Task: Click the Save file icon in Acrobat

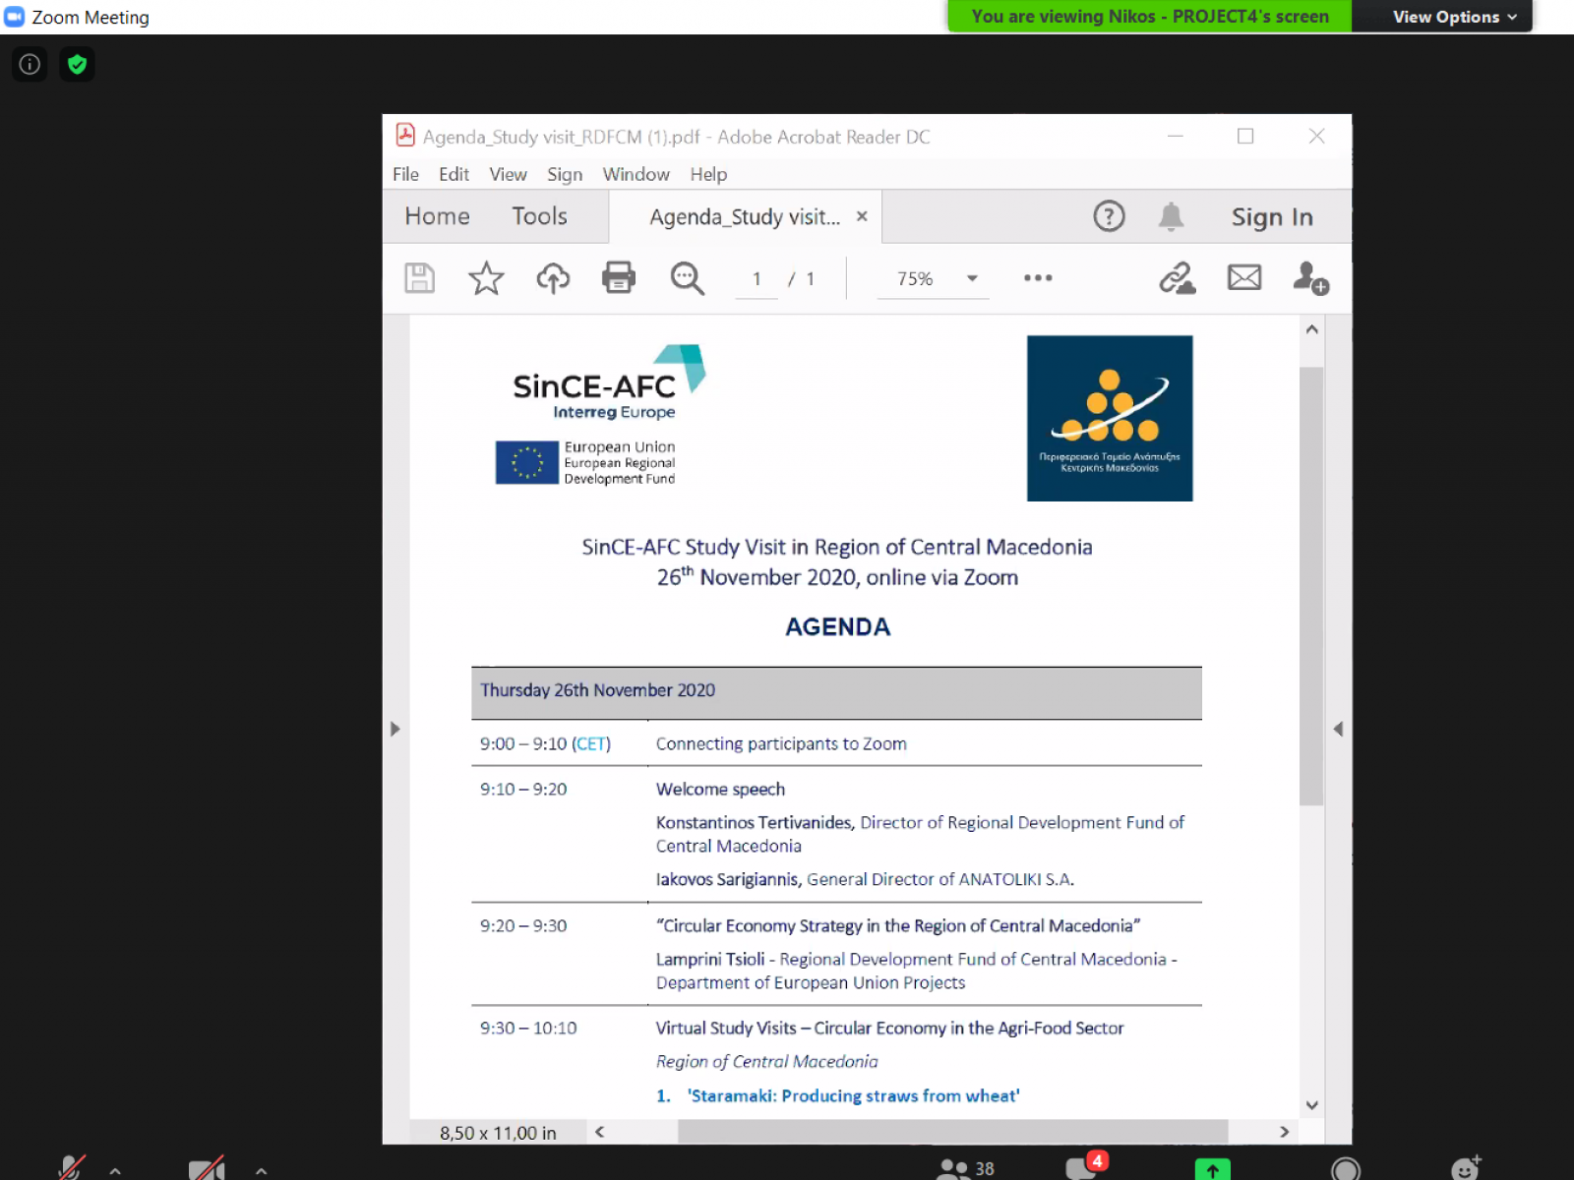Action: 419,278
